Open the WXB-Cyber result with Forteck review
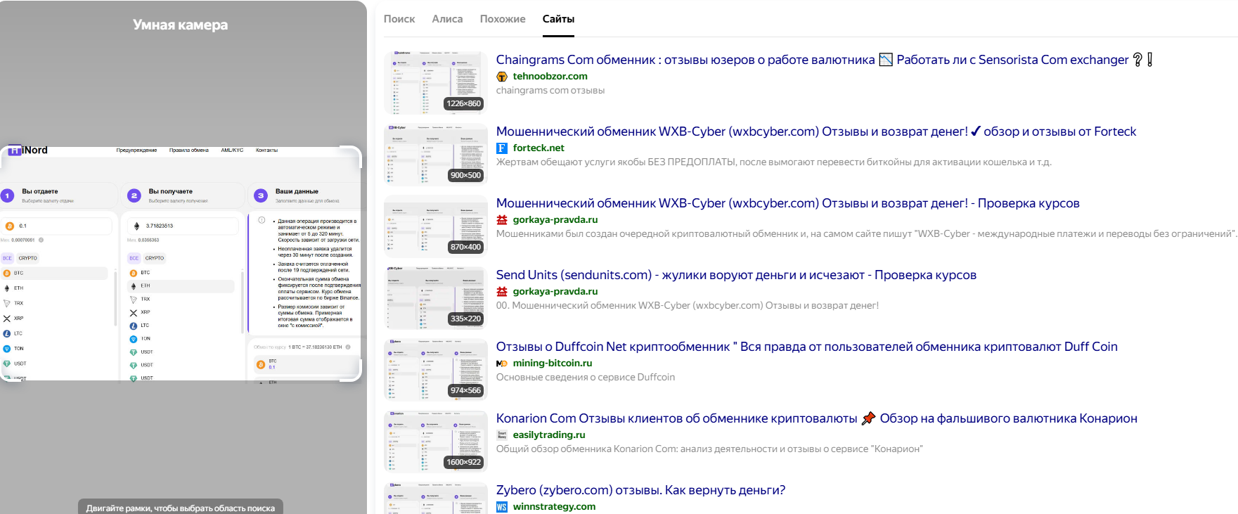 (x=816, y=131)
